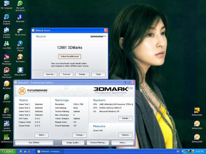
Task: Launch 3DMark2005 desktop shortcut
Action: click(197, 138)
